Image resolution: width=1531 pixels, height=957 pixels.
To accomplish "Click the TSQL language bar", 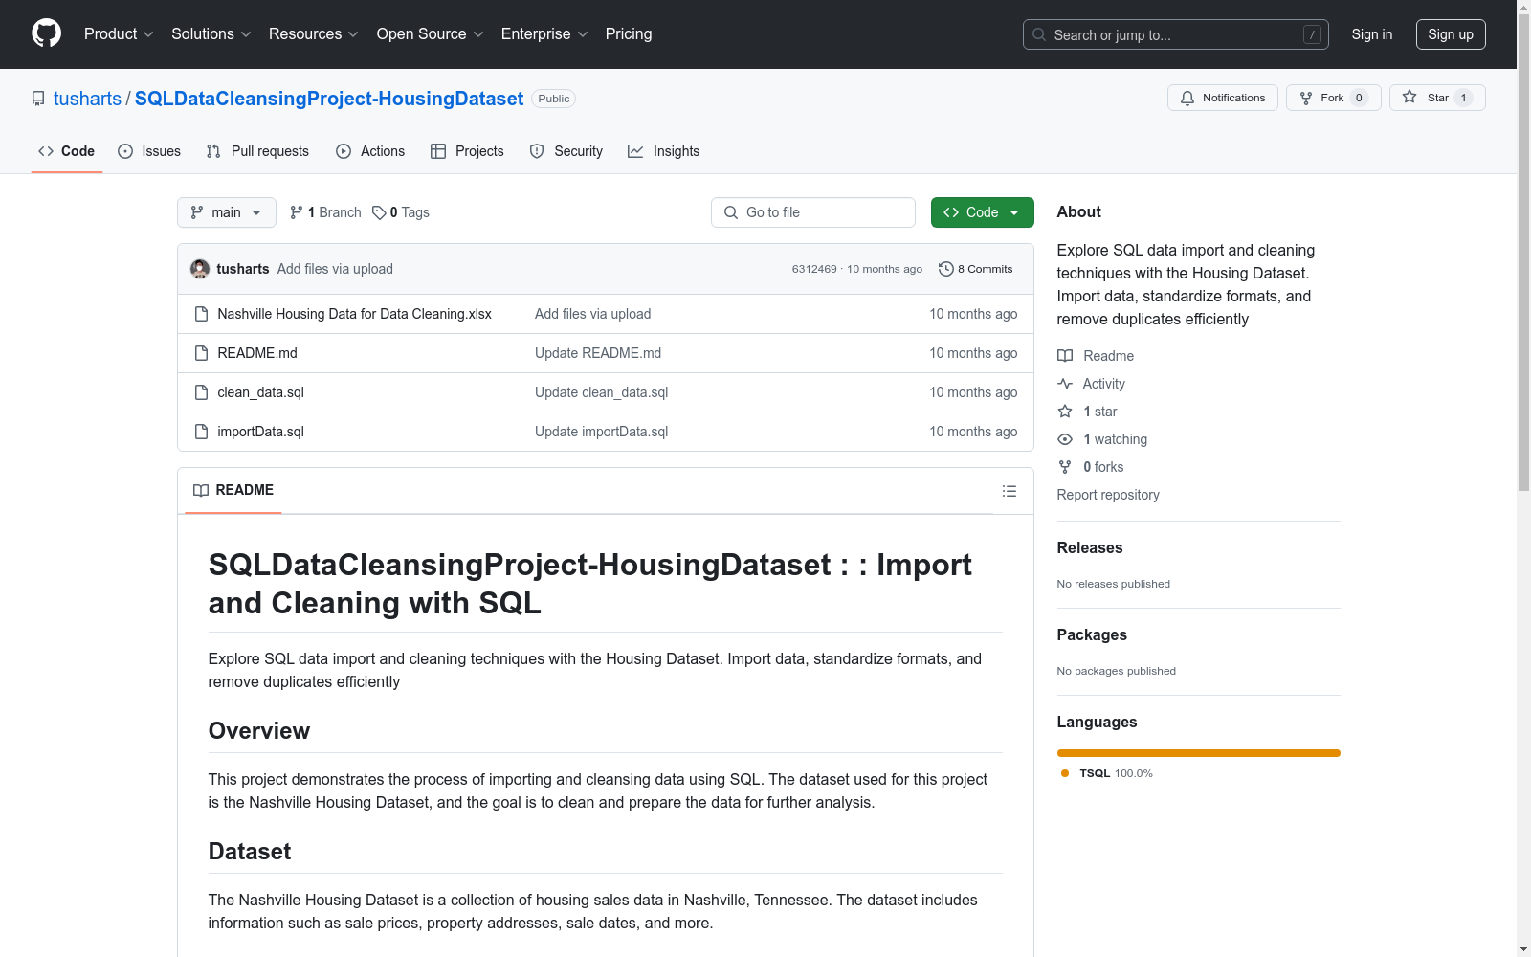I will 1198,753.
